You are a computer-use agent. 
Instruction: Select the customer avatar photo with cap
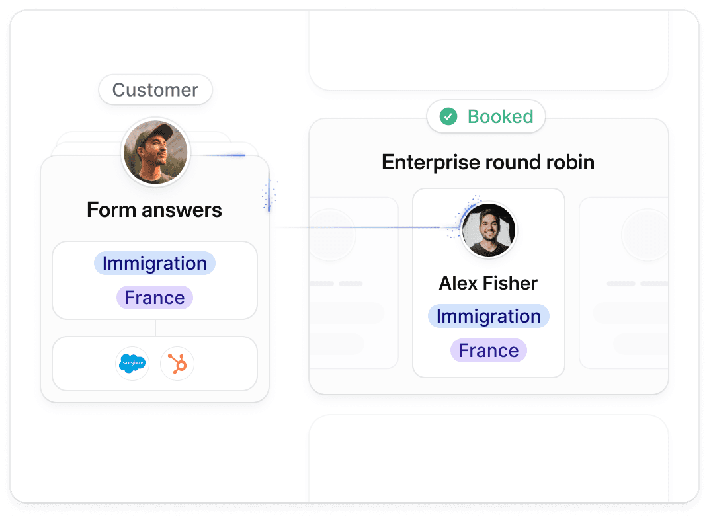(155, 152)
